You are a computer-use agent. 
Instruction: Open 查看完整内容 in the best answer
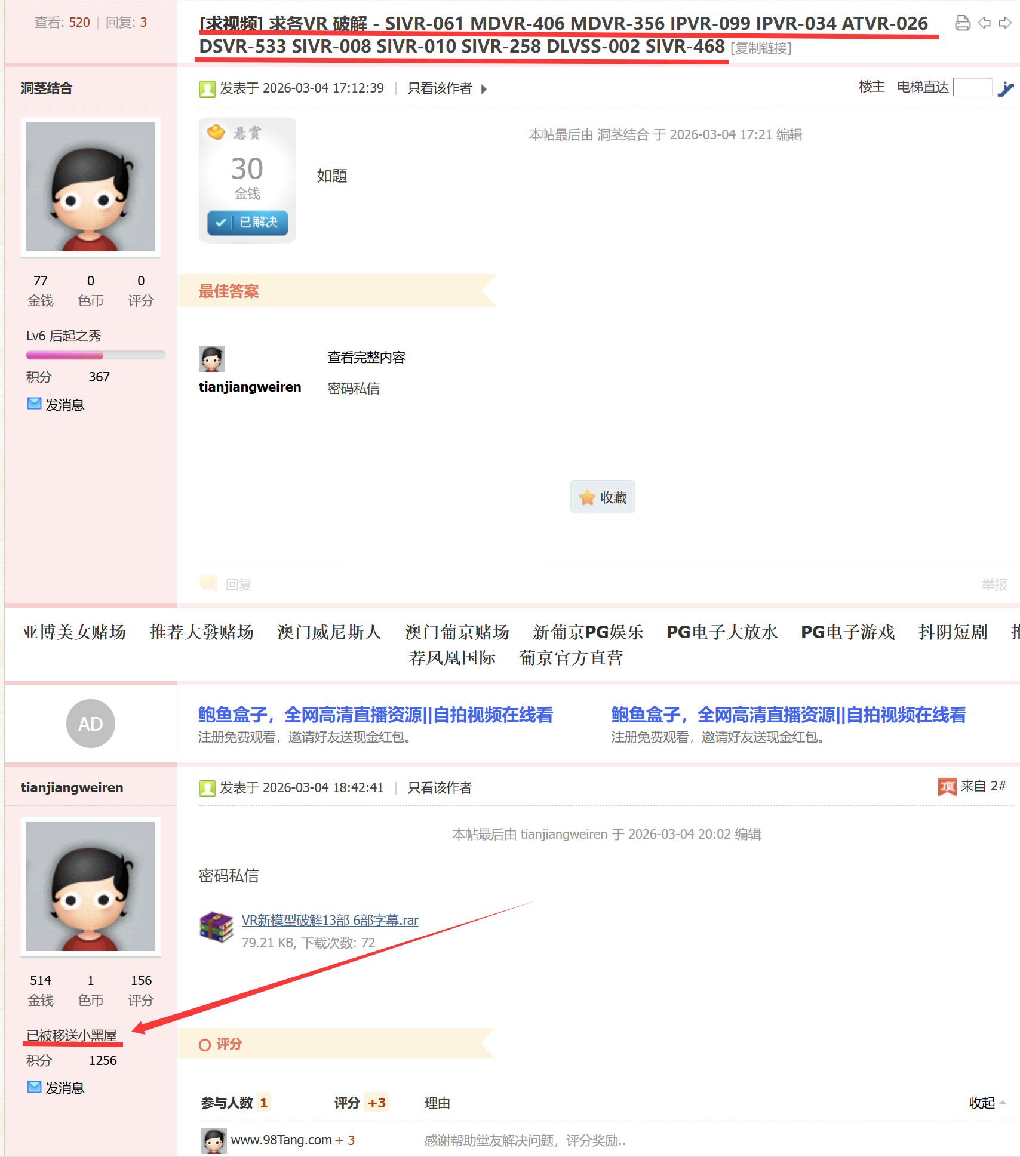[x=367, y=358]
